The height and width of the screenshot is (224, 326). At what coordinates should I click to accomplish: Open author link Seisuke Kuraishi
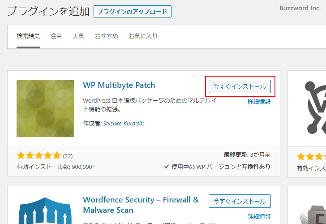[x=124, y=123]
